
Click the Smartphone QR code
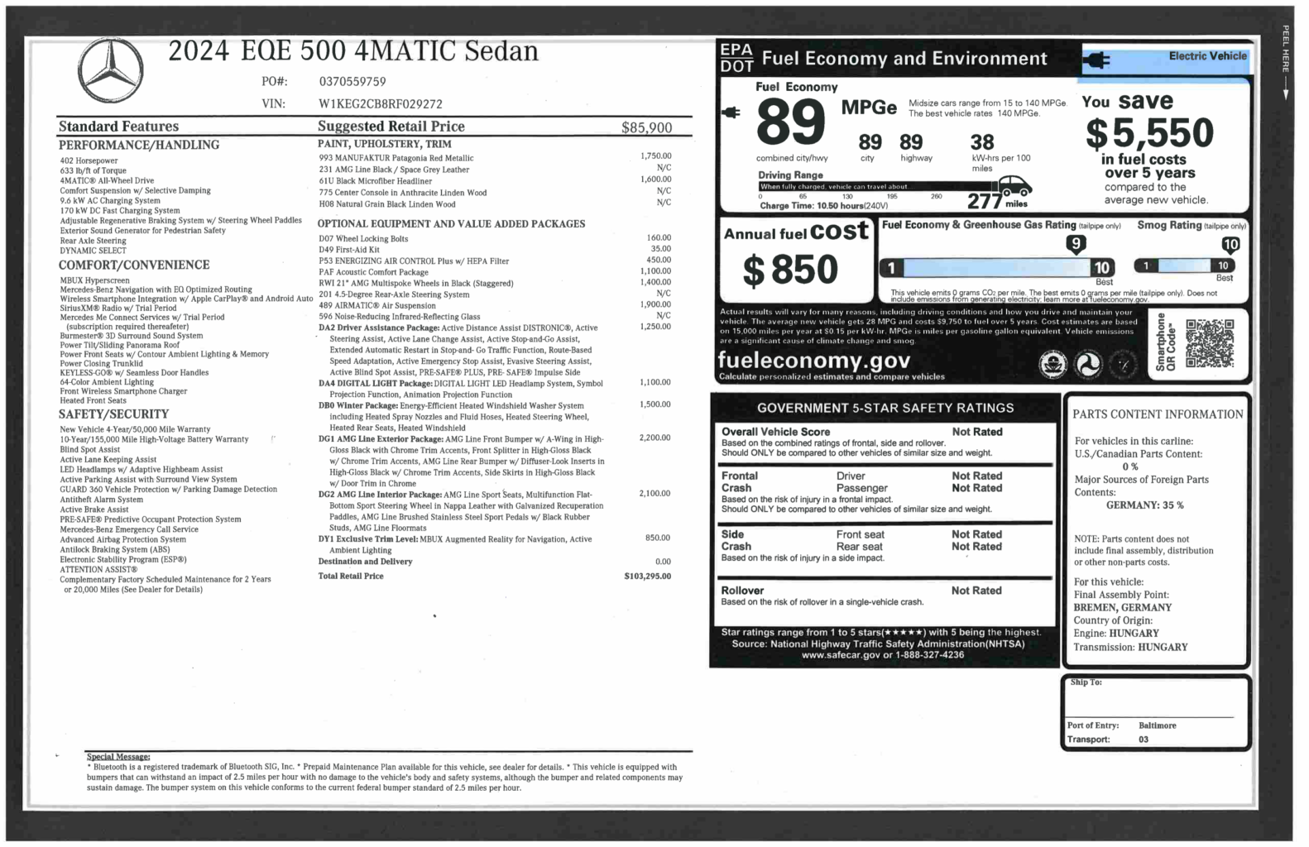[1209, 343]
